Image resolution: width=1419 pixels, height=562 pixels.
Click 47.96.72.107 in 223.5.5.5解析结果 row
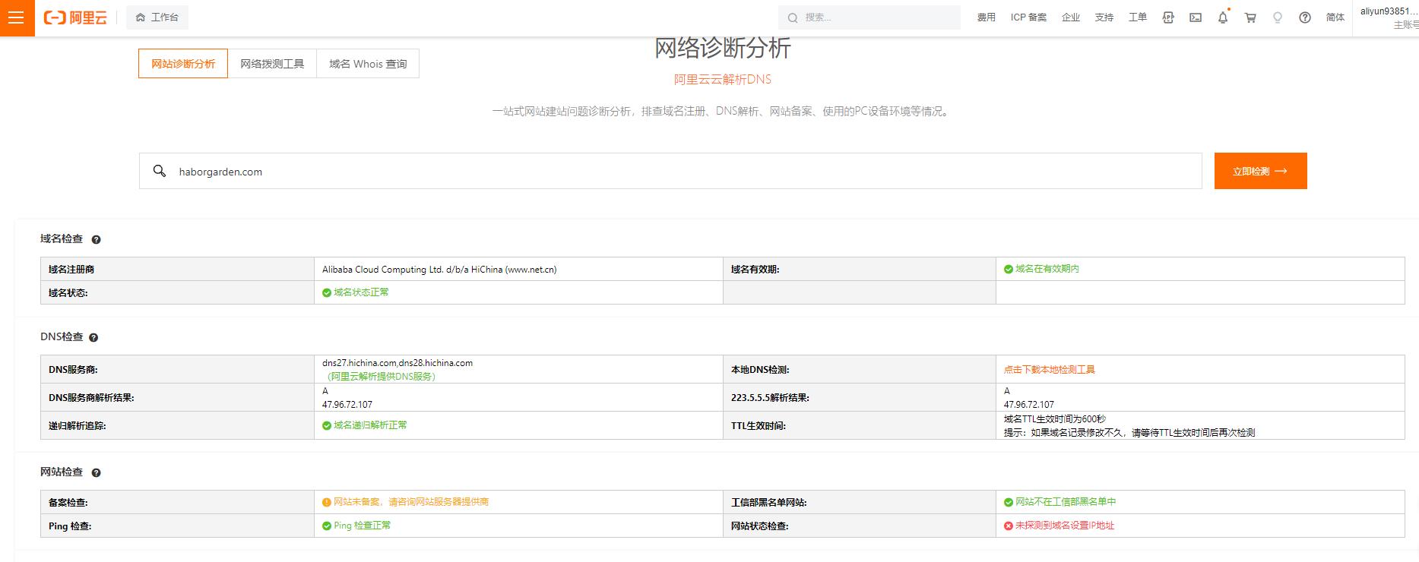pos(1029,405)
